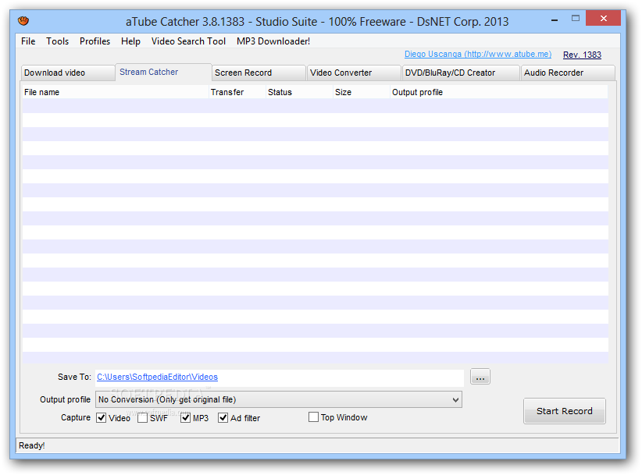Click the Transfer column header

click(x=237, y=92)
